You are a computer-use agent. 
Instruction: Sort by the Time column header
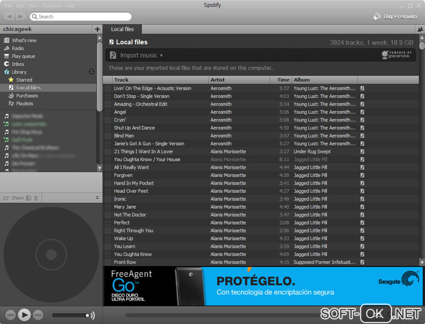coord(281,80)
